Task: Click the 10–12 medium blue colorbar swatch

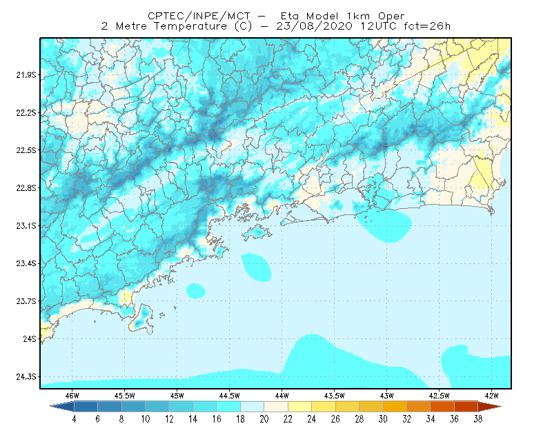Action: [x=157, y=407]
